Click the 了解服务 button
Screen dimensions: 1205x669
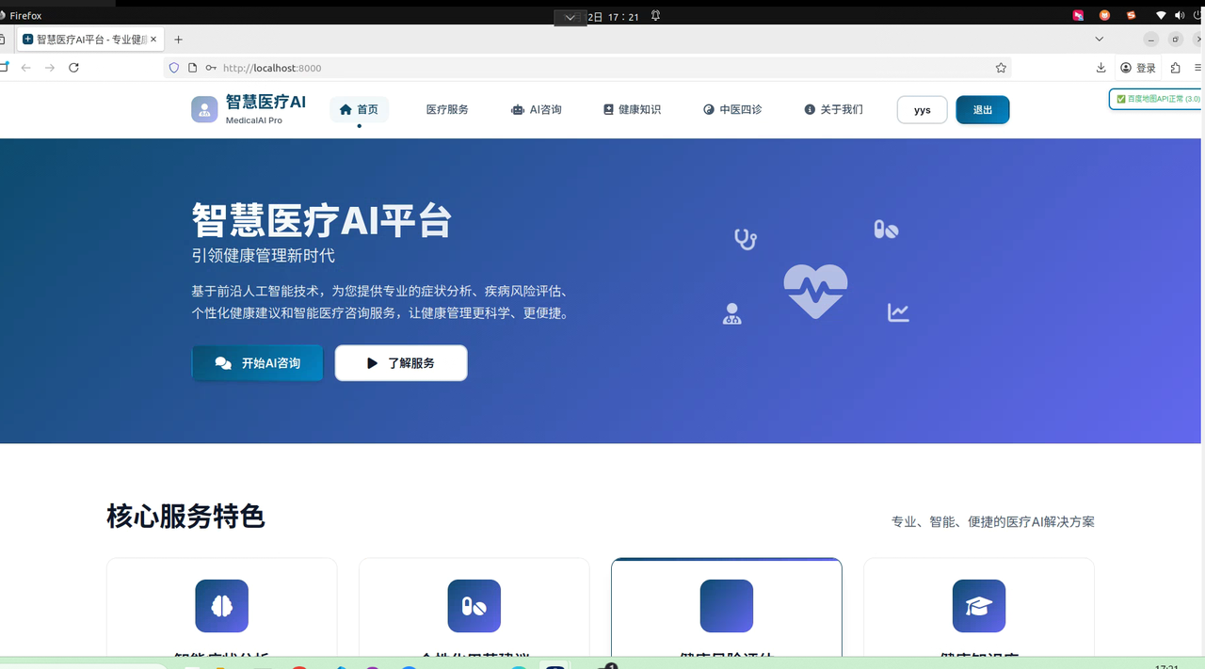(401, 363)
